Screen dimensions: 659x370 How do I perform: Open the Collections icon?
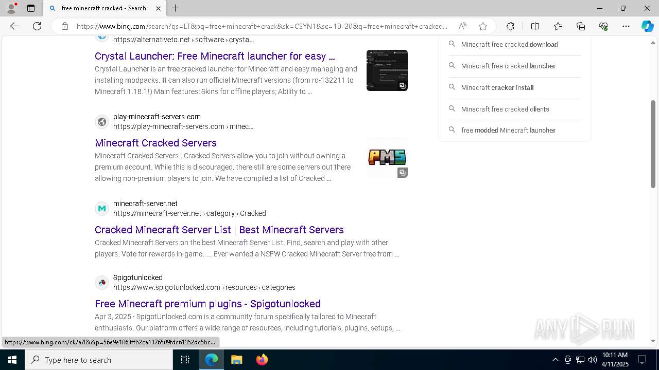point(581,26)
